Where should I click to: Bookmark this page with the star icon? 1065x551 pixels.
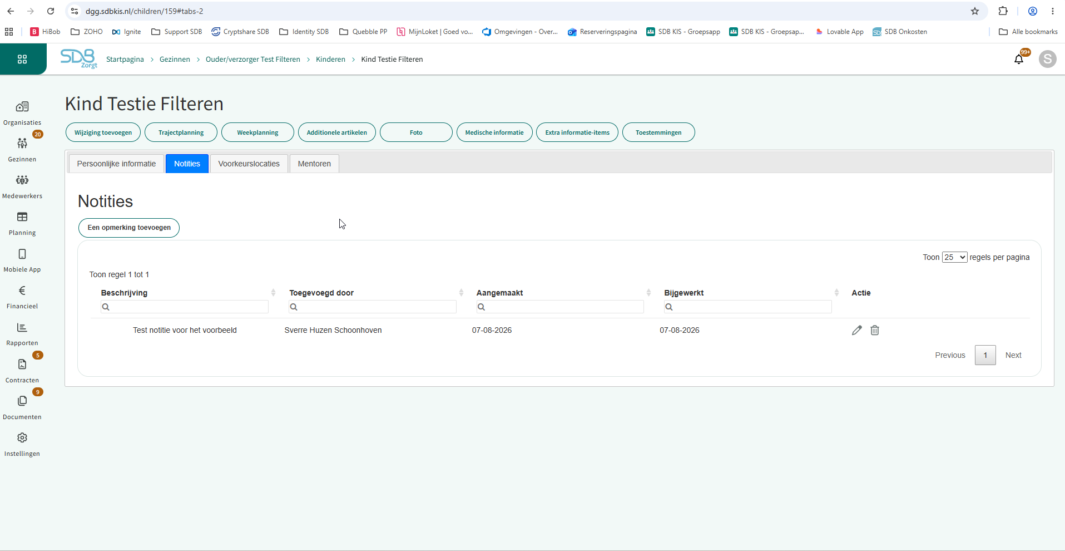pos(975,11)
